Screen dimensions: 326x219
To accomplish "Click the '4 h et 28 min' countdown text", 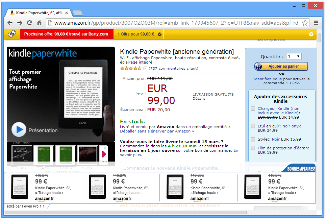I will pos(182,146).
